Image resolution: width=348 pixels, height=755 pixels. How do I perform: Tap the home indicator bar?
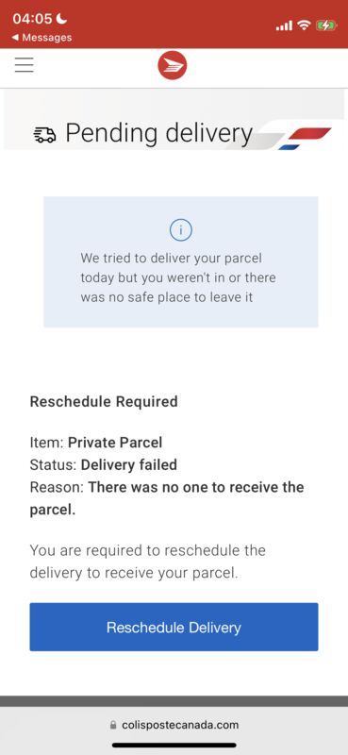click(174, 746)
